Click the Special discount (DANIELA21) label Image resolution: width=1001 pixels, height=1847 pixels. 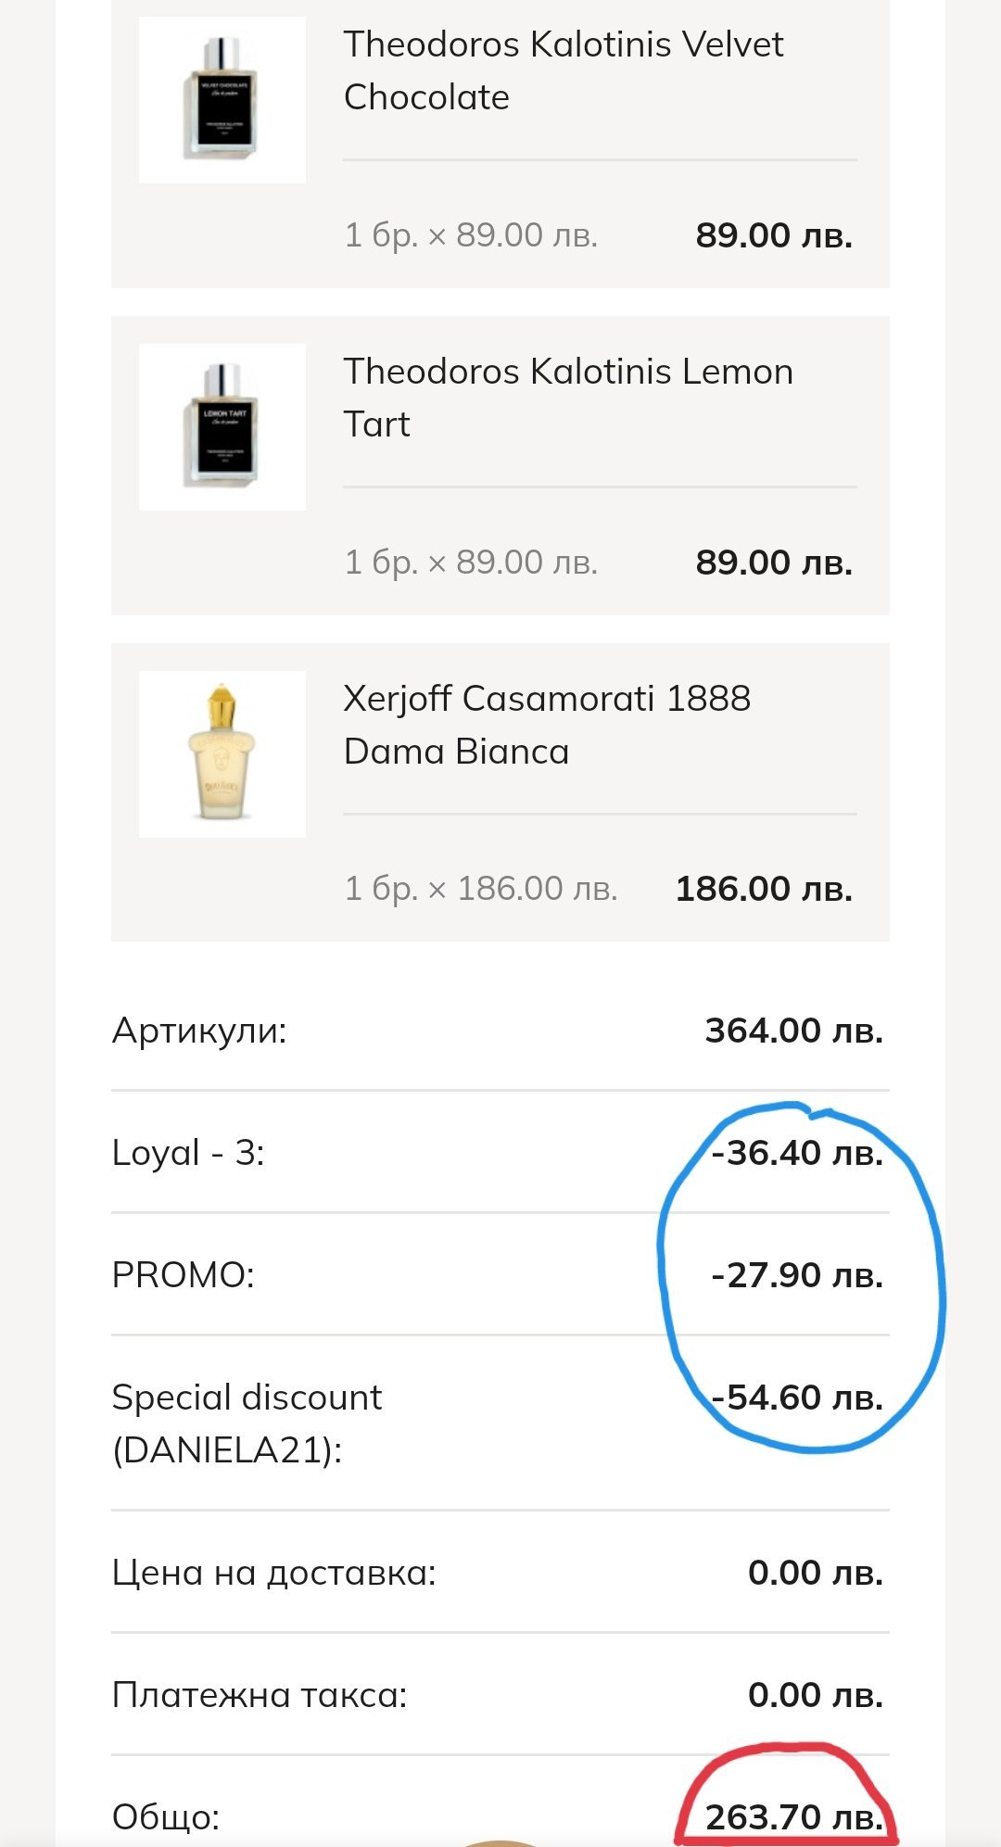247,1423
